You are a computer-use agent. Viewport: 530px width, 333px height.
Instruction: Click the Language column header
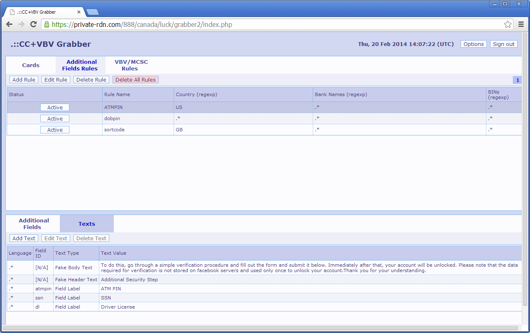click(20, 253)
